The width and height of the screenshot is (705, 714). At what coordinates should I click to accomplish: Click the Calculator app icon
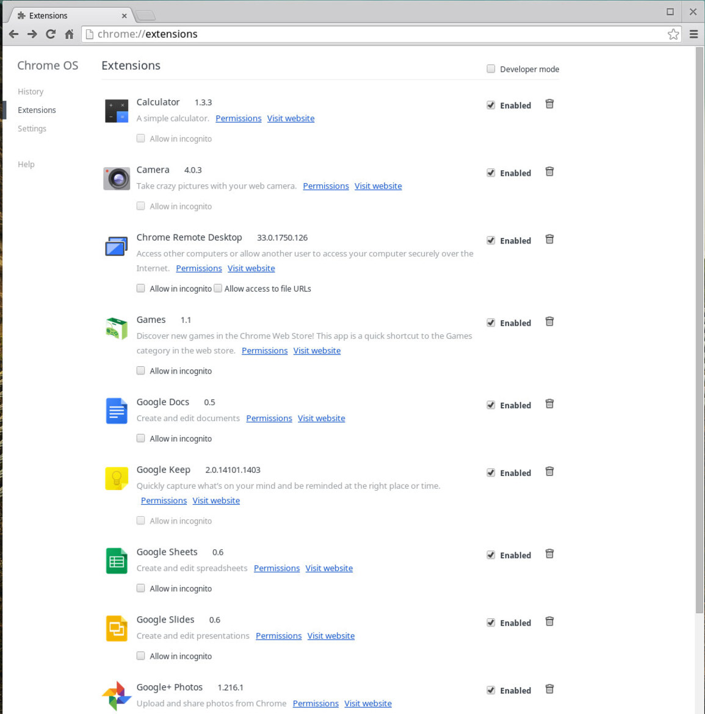tap(117, 111)
